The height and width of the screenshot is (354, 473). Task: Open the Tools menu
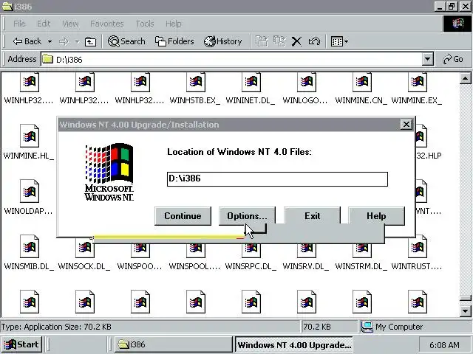[x=145, y=24]
